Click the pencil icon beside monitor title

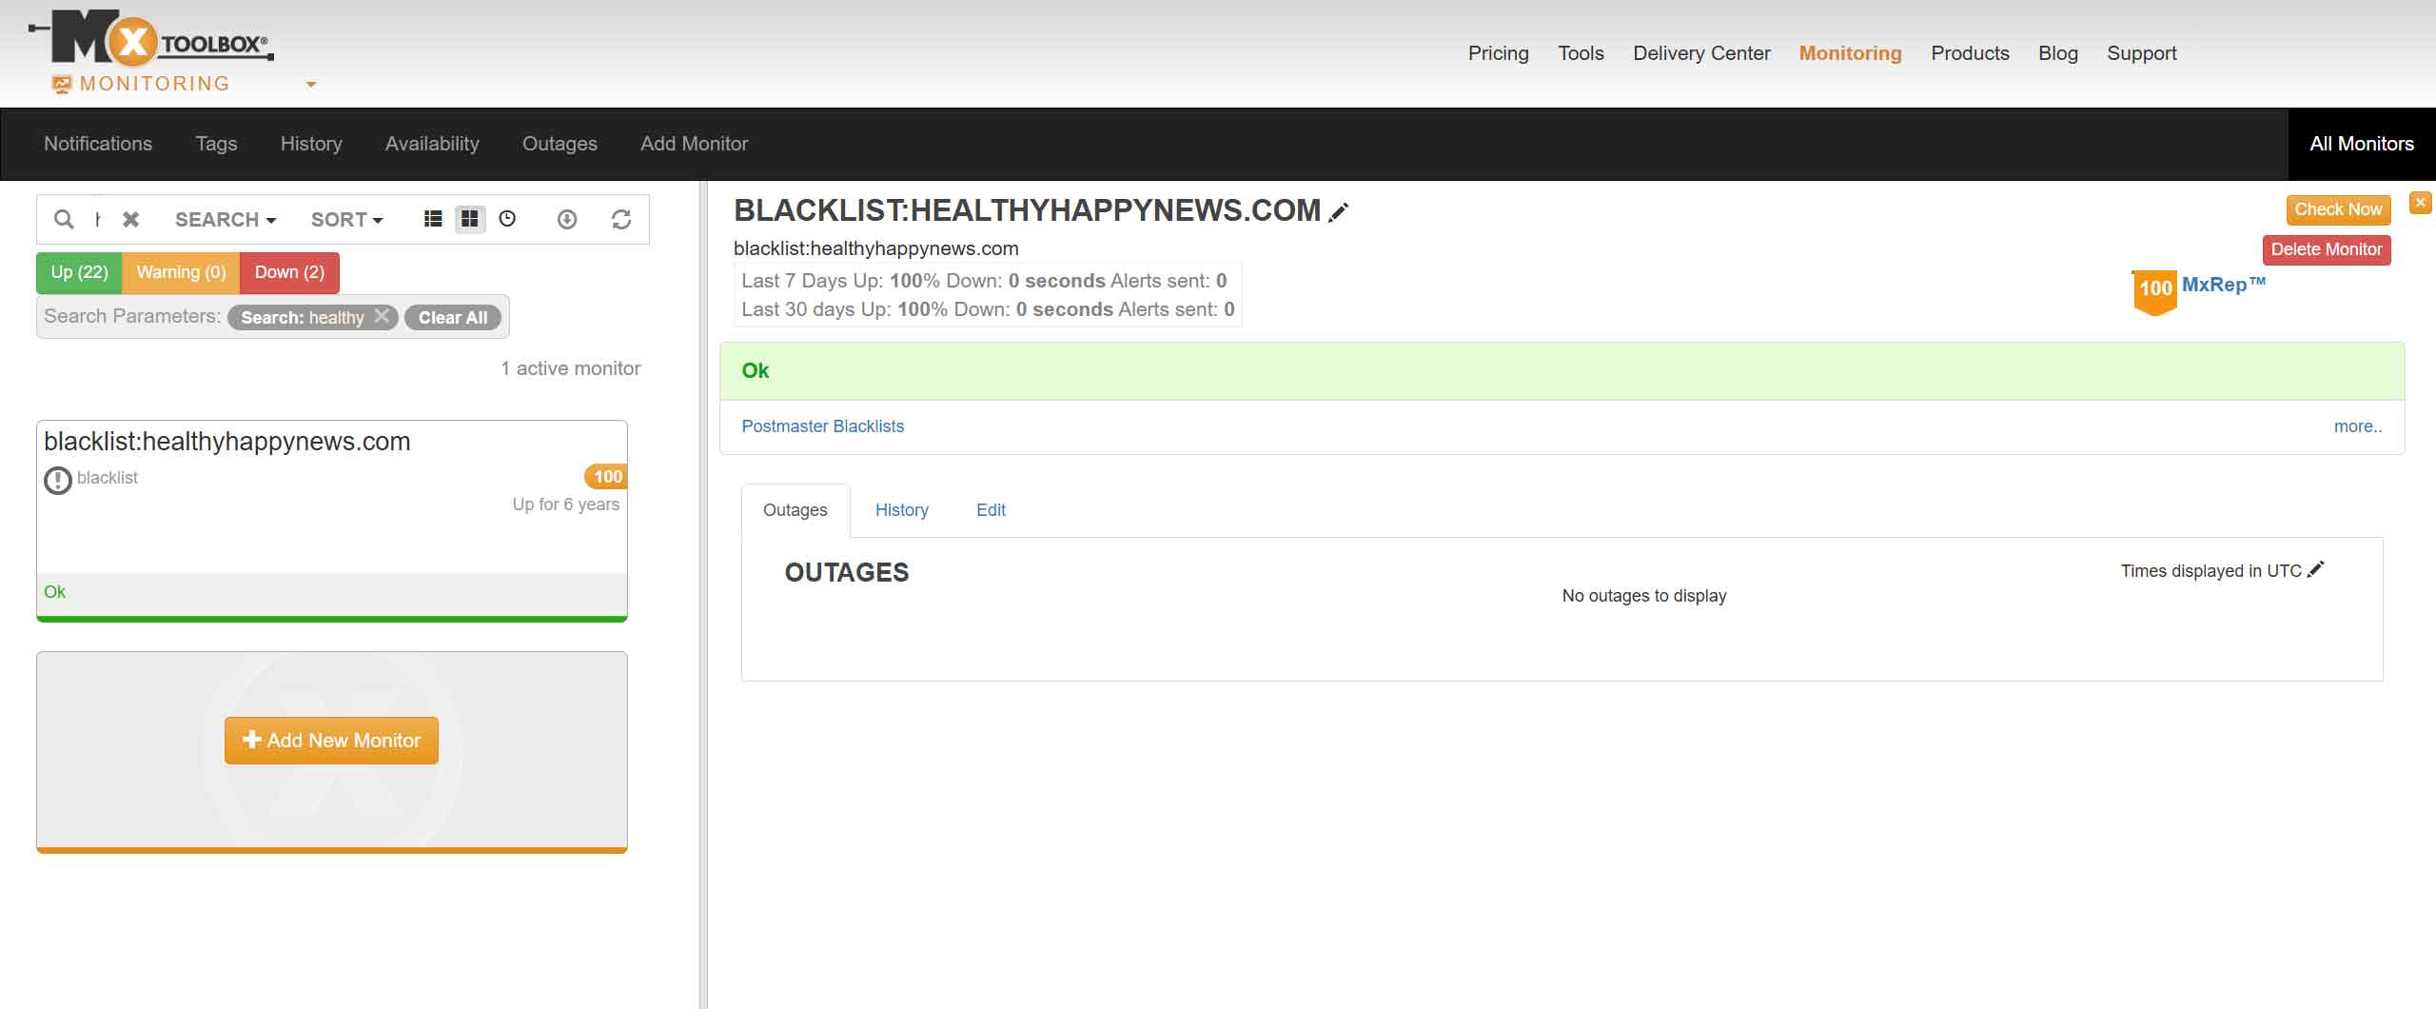[1339, 212]
